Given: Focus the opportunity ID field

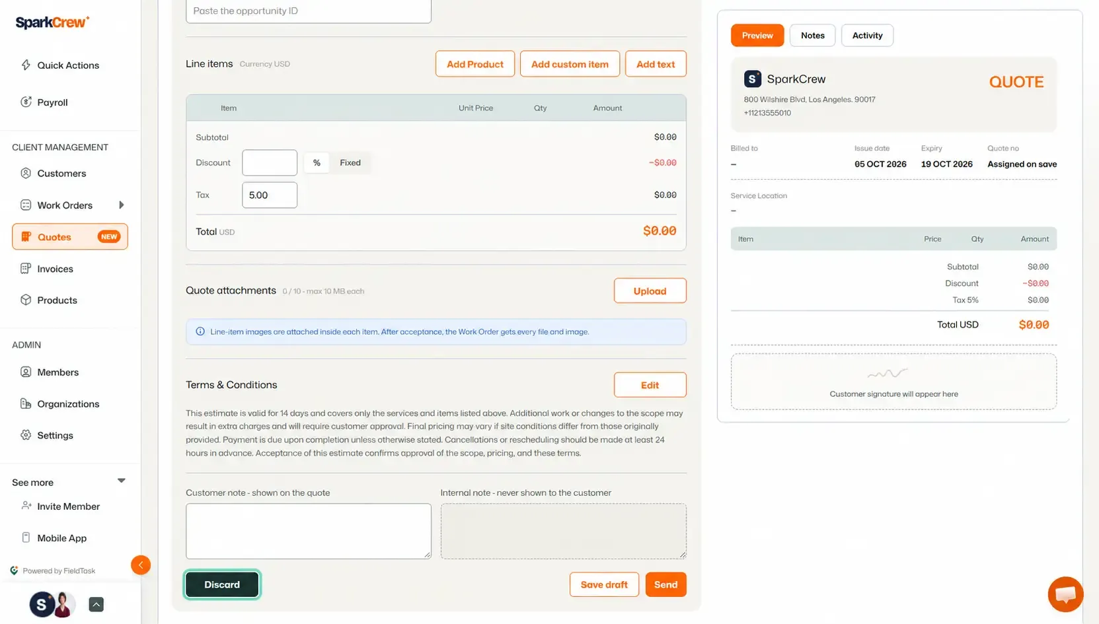Looking at the screenshot, I should tap(309, 11).
